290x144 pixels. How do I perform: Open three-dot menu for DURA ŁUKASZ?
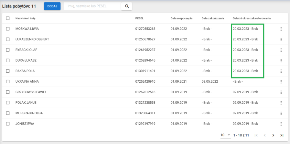coord(281,61)
